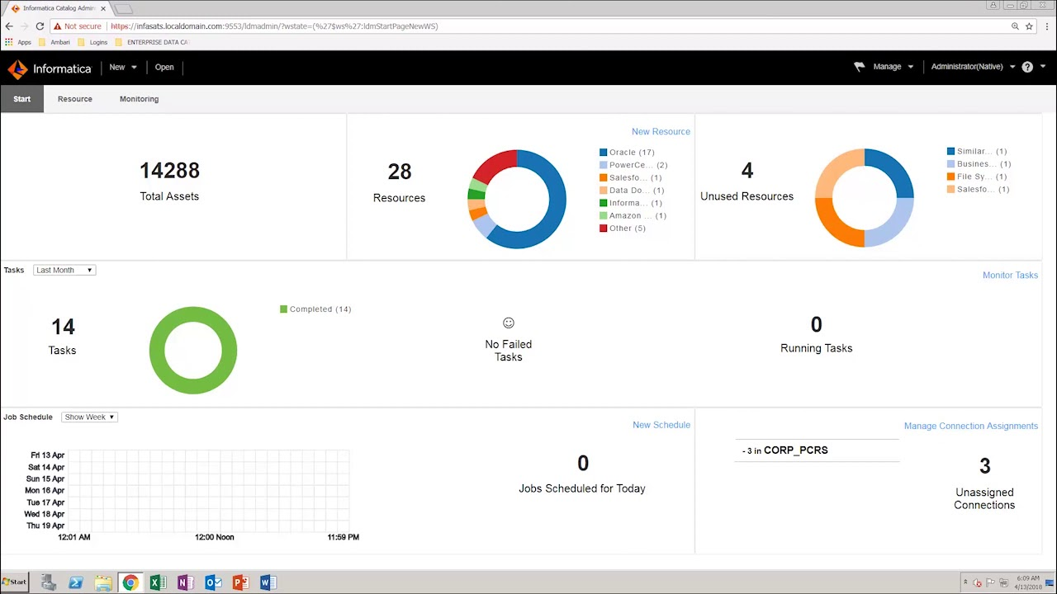Image resolution: width=1057 pixels, height=594 pixels.
Task: Click the New Schedule link
Action: 661,425
